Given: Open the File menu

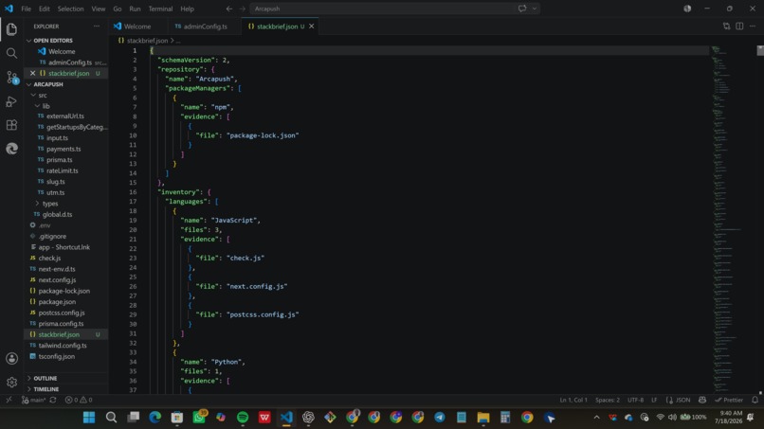Looking at the screenshot, I should [x=26, y=9].
